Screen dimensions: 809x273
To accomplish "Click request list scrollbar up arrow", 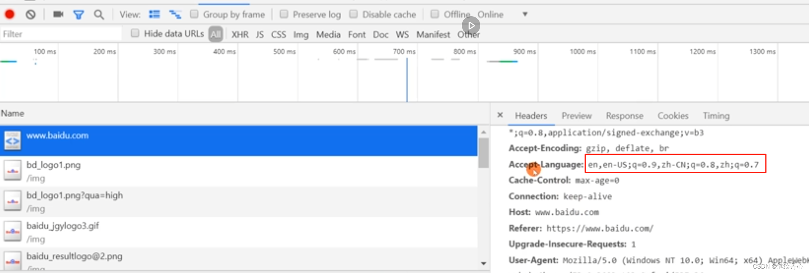I will point(484,132).
